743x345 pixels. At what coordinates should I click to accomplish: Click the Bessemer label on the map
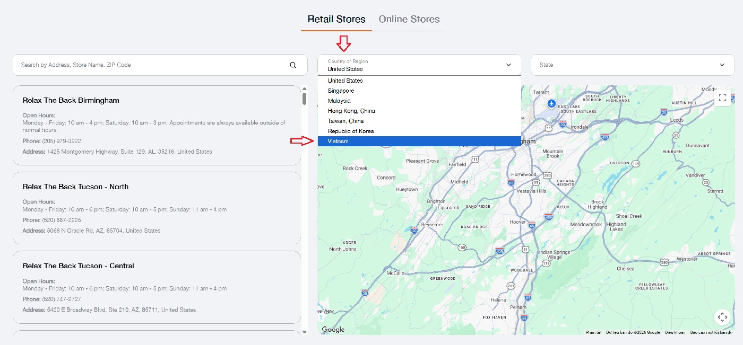pyautogui.click(x=431, y=225)
